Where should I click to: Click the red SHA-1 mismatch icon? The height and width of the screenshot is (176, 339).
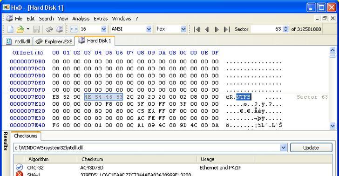pyautogui.click(x=19, y=174)
